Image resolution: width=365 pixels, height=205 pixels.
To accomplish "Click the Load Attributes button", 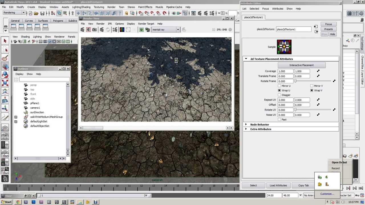I will [278, 185].
